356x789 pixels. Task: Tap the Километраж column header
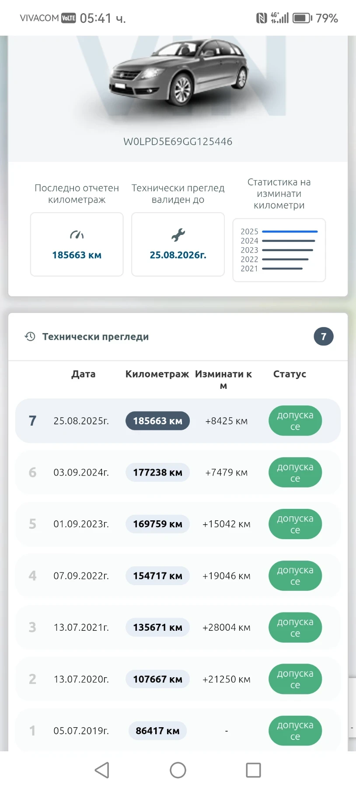(157, 374)
